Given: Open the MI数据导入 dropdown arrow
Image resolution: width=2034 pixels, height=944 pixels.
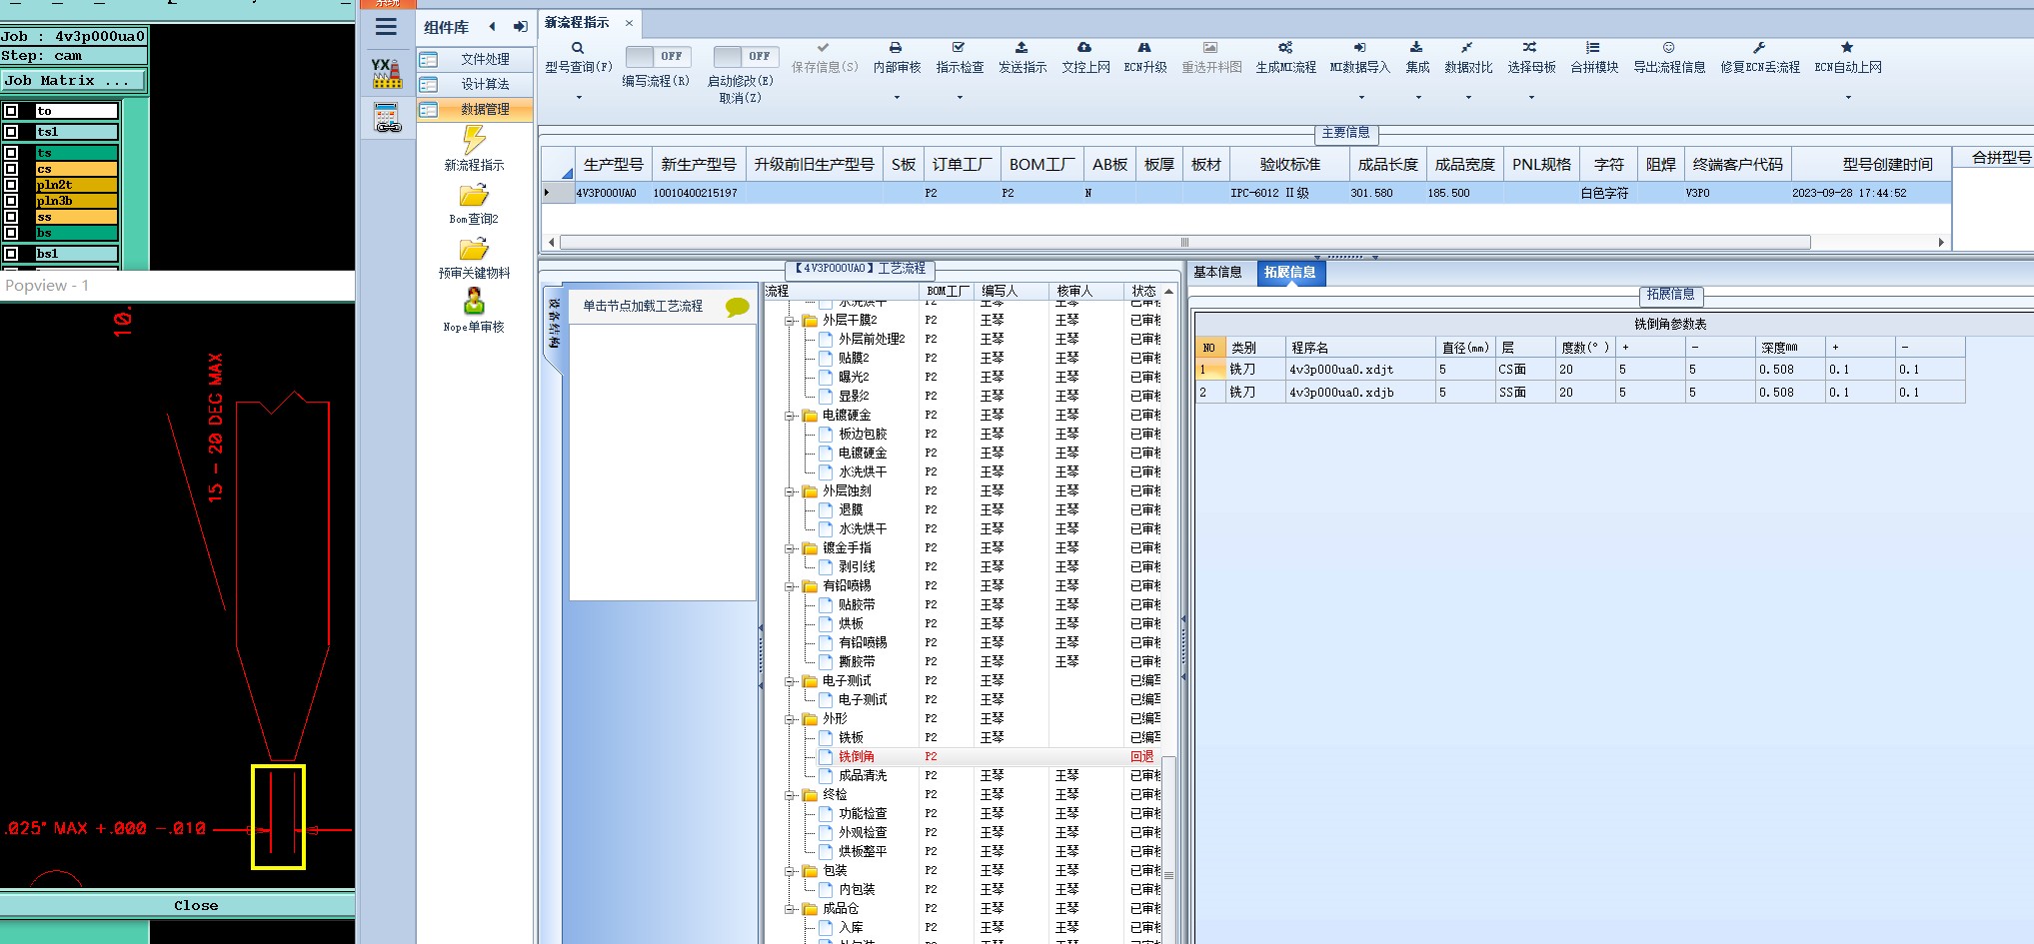Looking at the screenshot, I should [x=1360, y=98].
